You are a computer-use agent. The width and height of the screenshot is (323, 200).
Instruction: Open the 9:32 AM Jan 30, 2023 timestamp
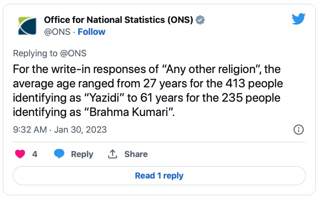pyautogui.click(x=60, y=129)
